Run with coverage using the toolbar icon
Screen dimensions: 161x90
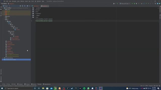click(x=137, y=3)
